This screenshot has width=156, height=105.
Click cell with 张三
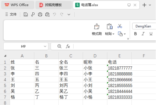pyautogui.click(x=71, y=68)
